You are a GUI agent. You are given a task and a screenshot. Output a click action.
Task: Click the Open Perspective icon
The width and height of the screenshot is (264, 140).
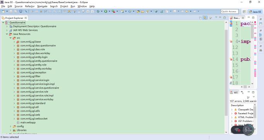pos(244,12)
